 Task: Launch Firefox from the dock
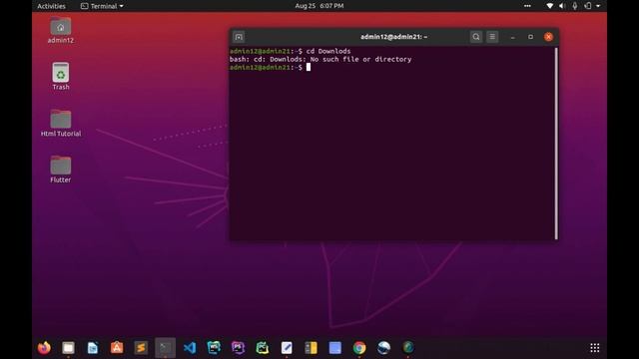tap(44, 348)
